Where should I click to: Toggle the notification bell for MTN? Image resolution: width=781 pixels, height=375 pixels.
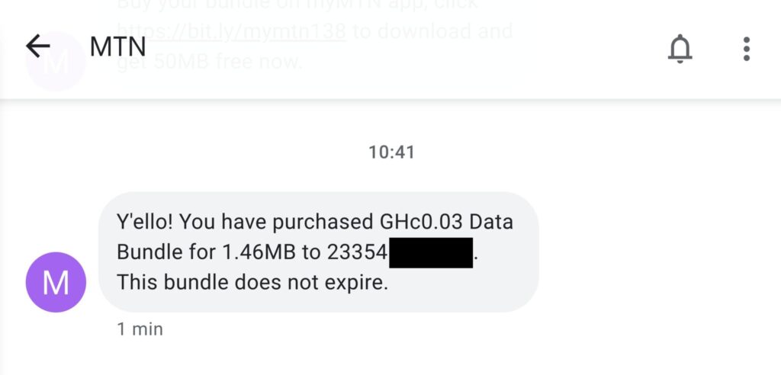pyautogui.click(x=680, y=48)
